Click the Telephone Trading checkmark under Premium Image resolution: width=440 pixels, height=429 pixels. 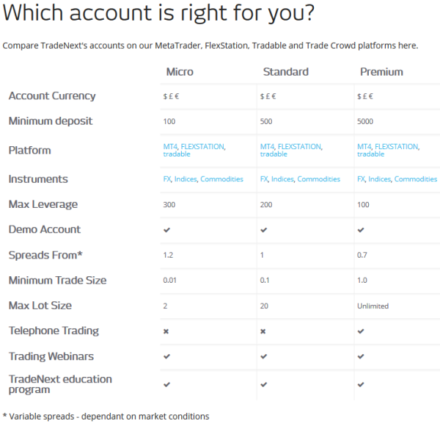click(361, 331)
